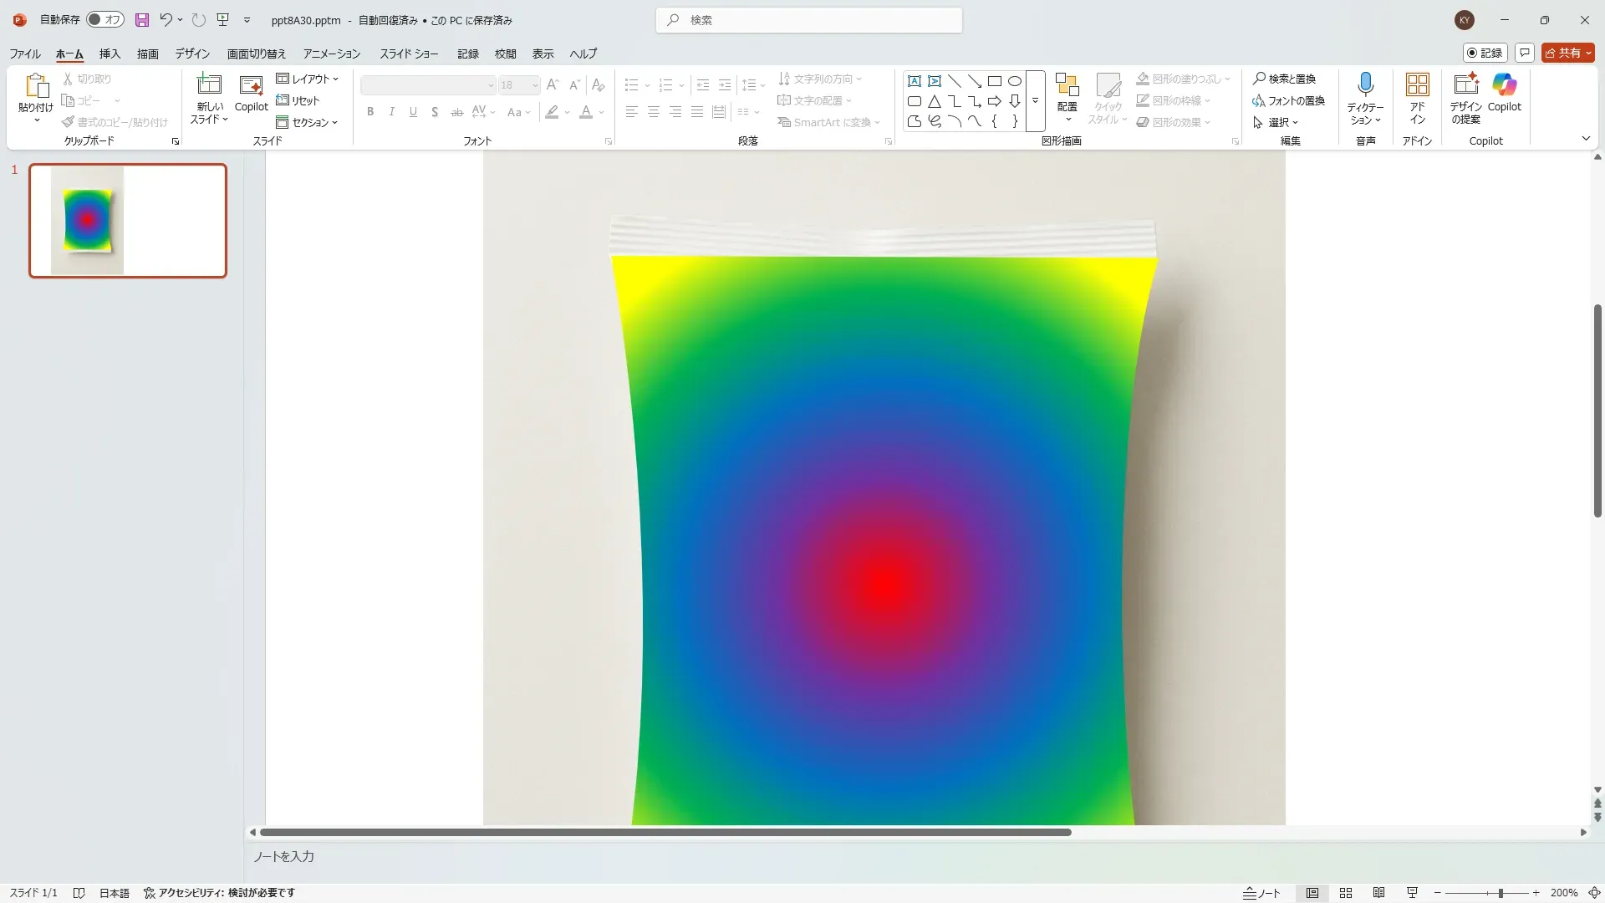Open the Add-ins icon

point(1417,84)
